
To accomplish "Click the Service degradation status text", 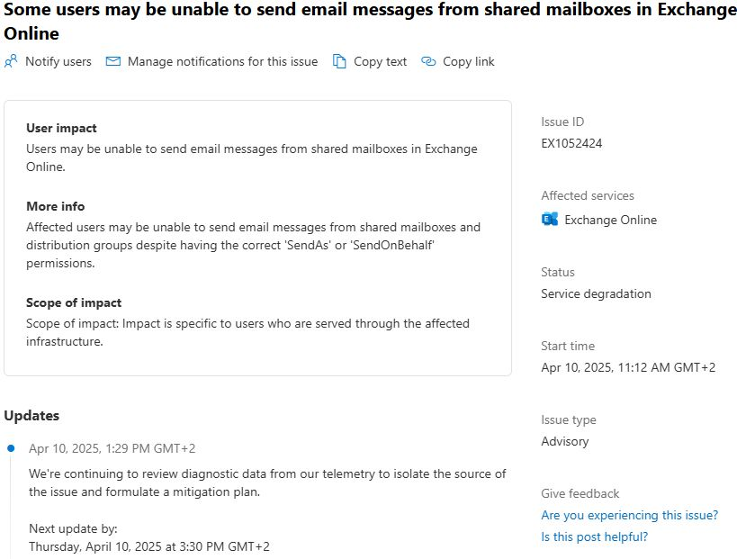I will tap(596, 293).
